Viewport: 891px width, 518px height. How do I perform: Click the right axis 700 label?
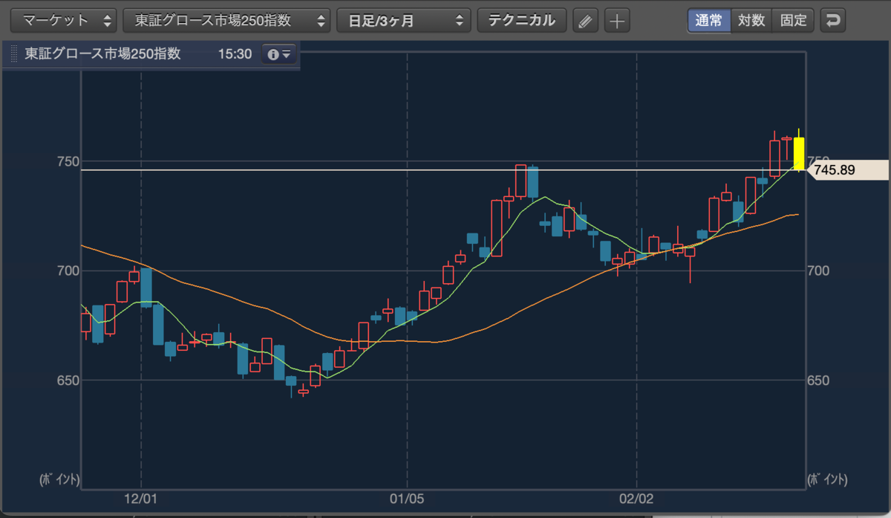click(817, 271)
